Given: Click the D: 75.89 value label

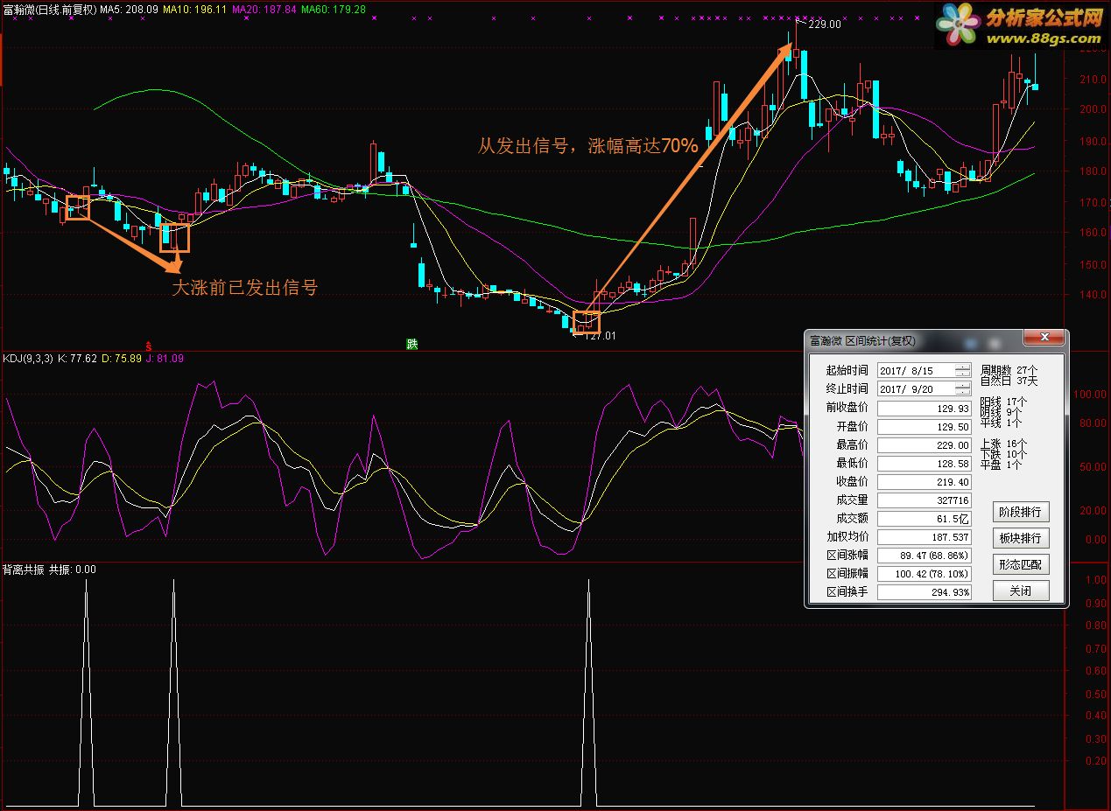Looking at the screenshot, I should 122,358.
